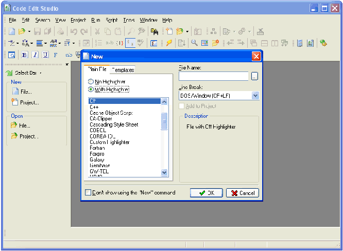
Task: Click Open File... in side panel
Action: click(21, 126)
